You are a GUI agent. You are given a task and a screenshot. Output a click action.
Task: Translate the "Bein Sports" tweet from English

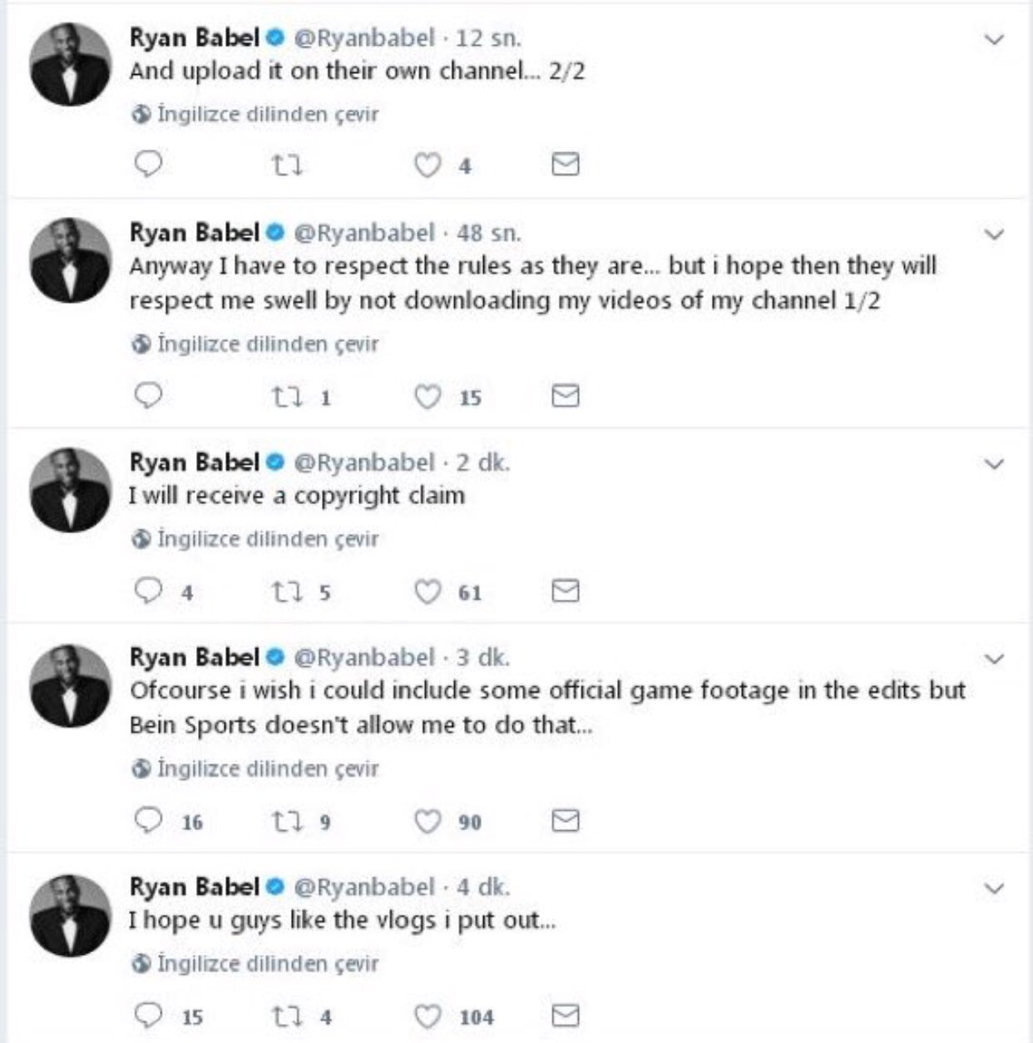[x=266, y=769]
